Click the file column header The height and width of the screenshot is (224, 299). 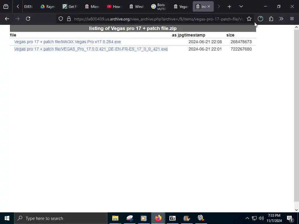click(x=13, y=35)
